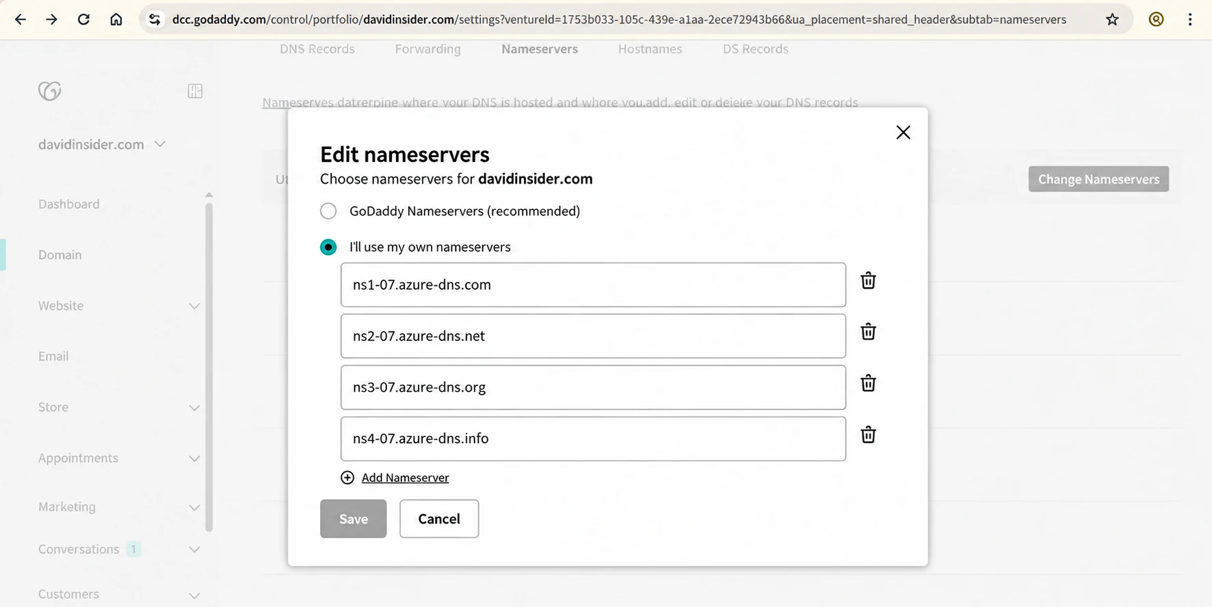The width and height of the screenshot is (1212, 607).
Task: Click the Edit nameservers heading
Action: pyautogui.click(x=405, y=154)
